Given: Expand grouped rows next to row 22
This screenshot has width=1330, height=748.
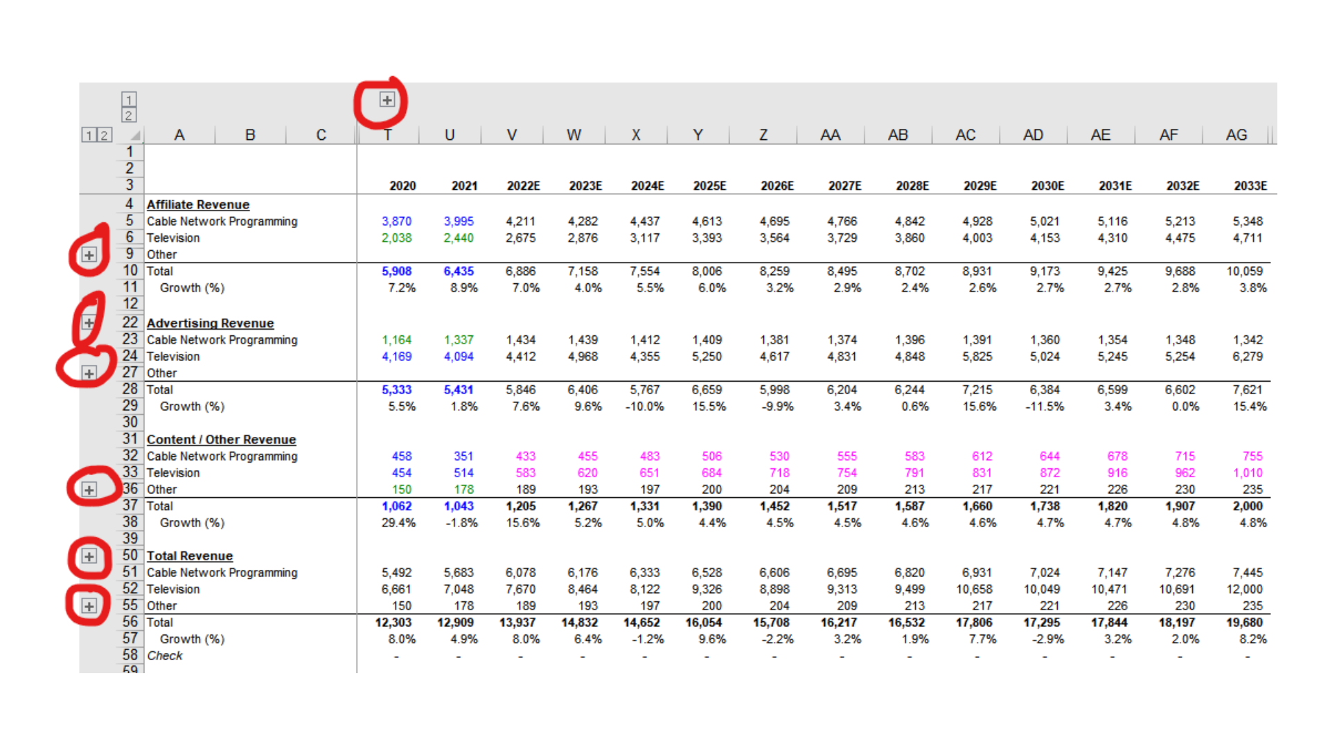Looking at the screenshot, I should [x=89, y=323].
